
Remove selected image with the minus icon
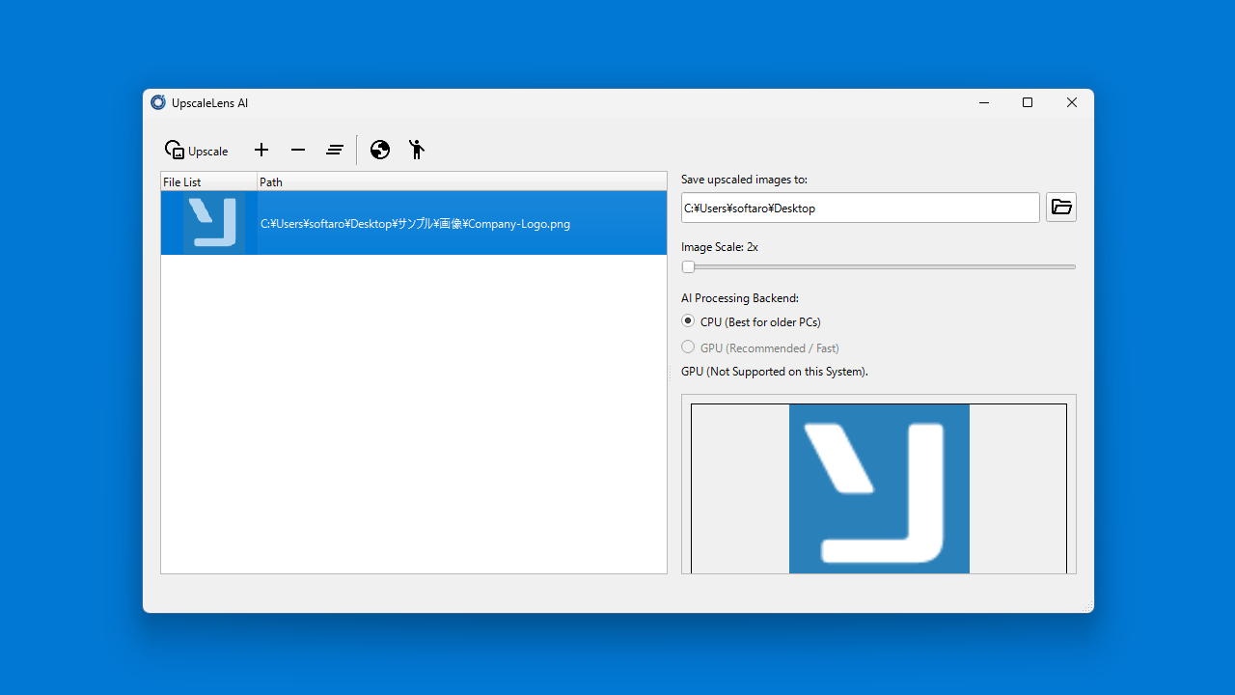pyautogui.click(x=298, y=150)
